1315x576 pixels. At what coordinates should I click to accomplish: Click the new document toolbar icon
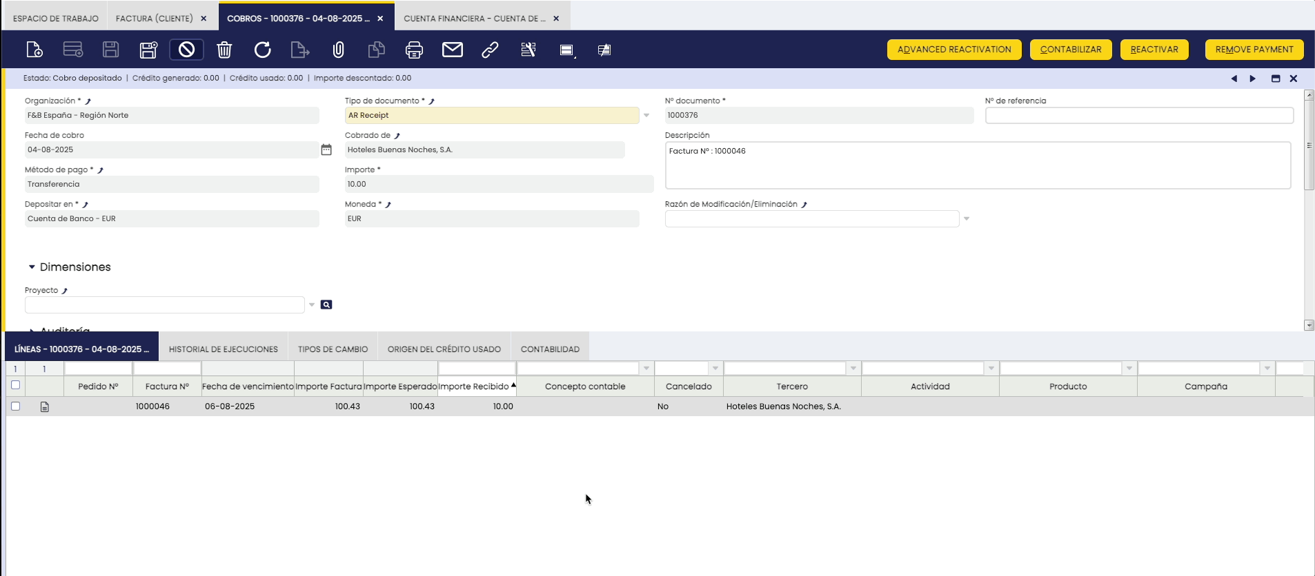(x=34, y=50)
